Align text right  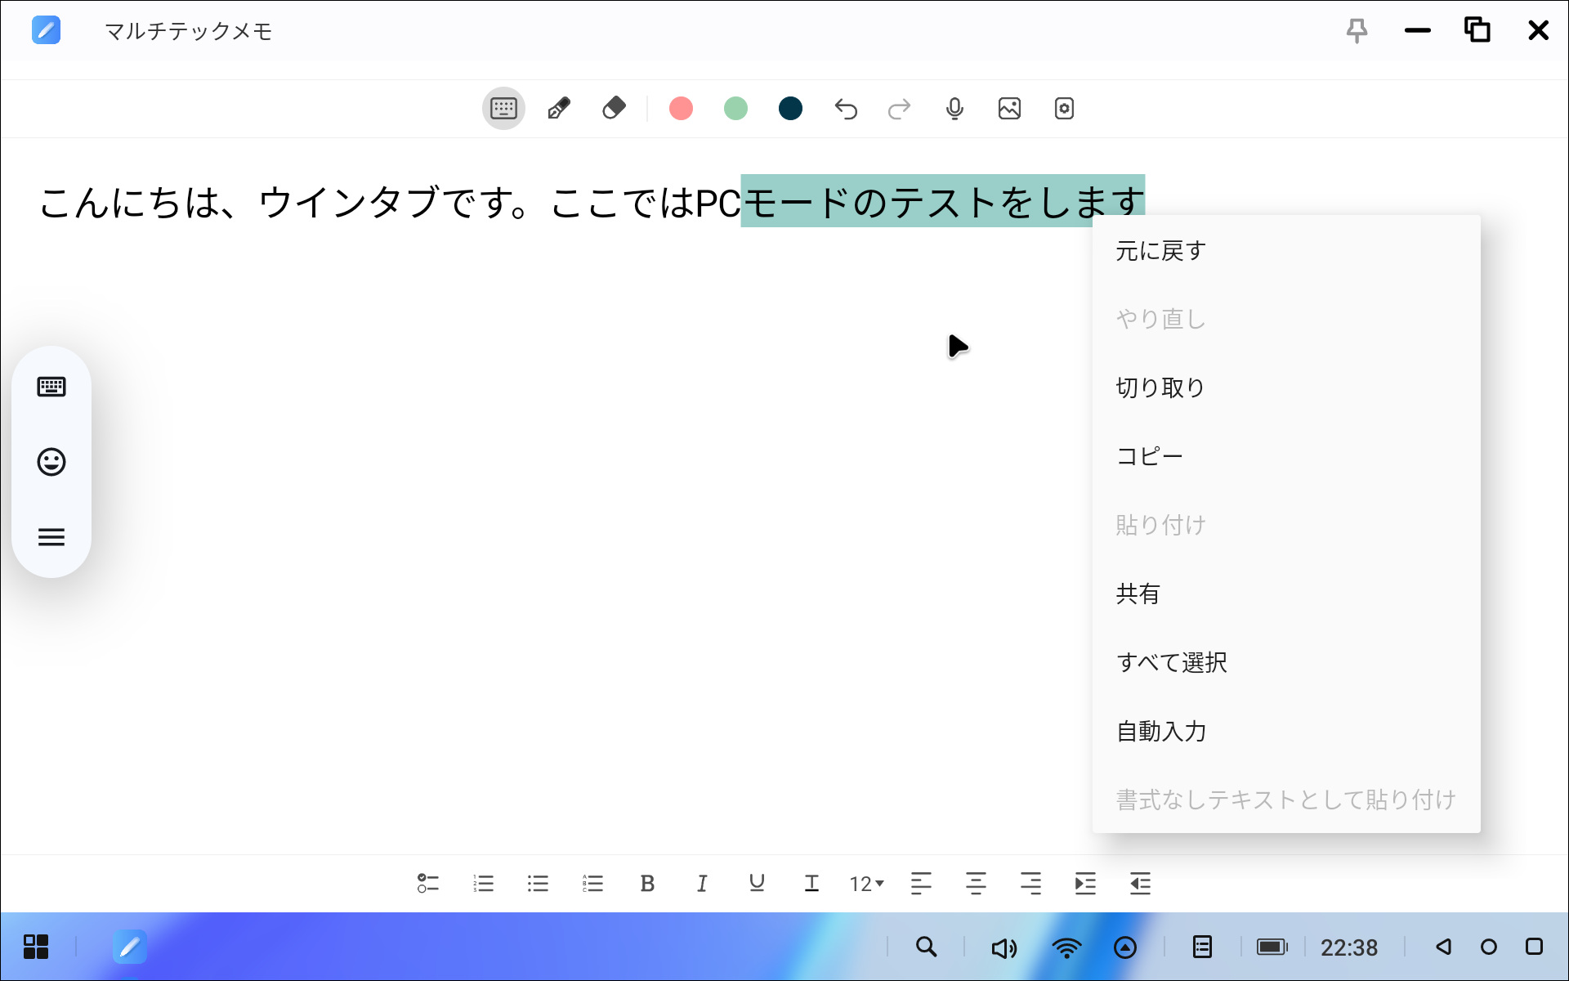point(1030,884)
